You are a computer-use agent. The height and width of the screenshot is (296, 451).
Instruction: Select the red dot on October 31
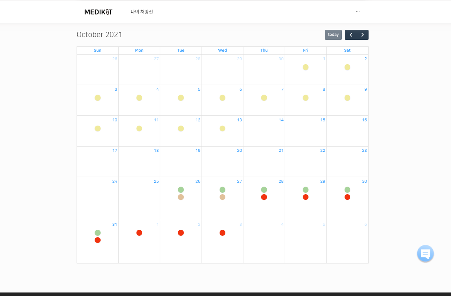pos(98,240)
